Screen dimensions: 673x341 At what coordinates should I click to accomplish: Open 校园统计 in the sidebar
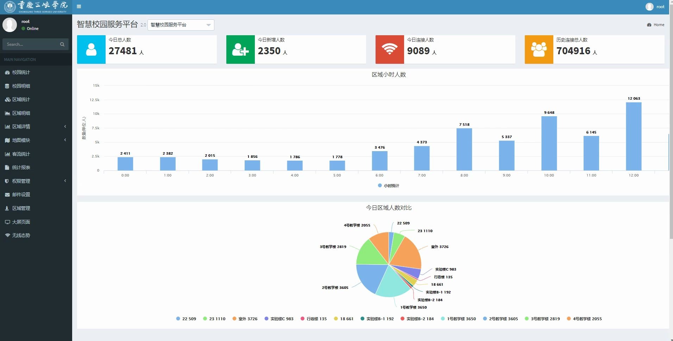pos(36,72)
